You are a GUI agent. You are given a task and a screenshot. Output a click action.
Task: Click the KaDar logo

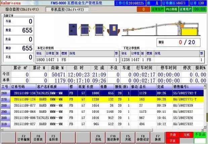tap(11, 3)
